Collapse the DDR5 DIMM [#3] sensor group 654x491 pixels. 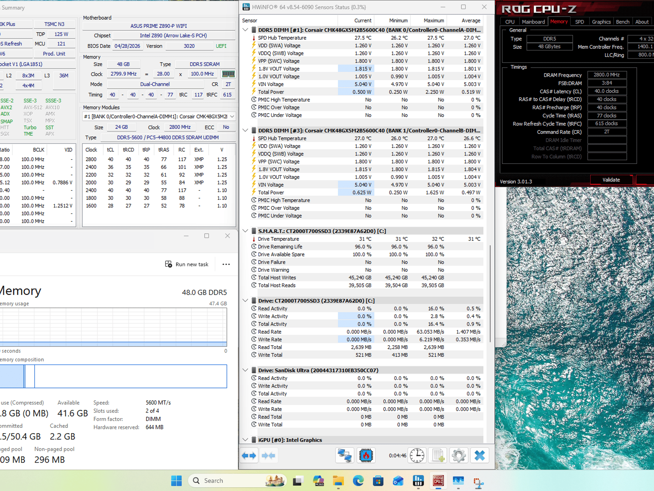(245, 130)
